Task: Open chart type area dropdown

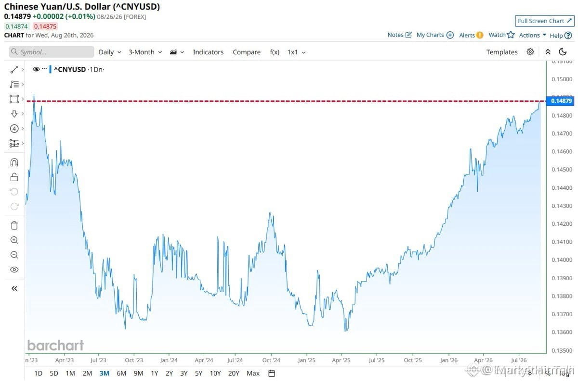Action: point(177,52)
